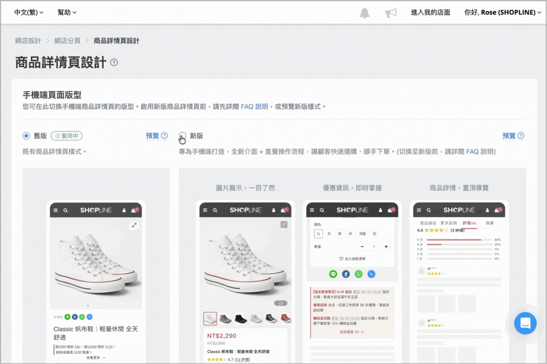Click NT$2,290 price text
This screenshot has height=364, width=547.
pyautogui.click(x=222, y=336)
